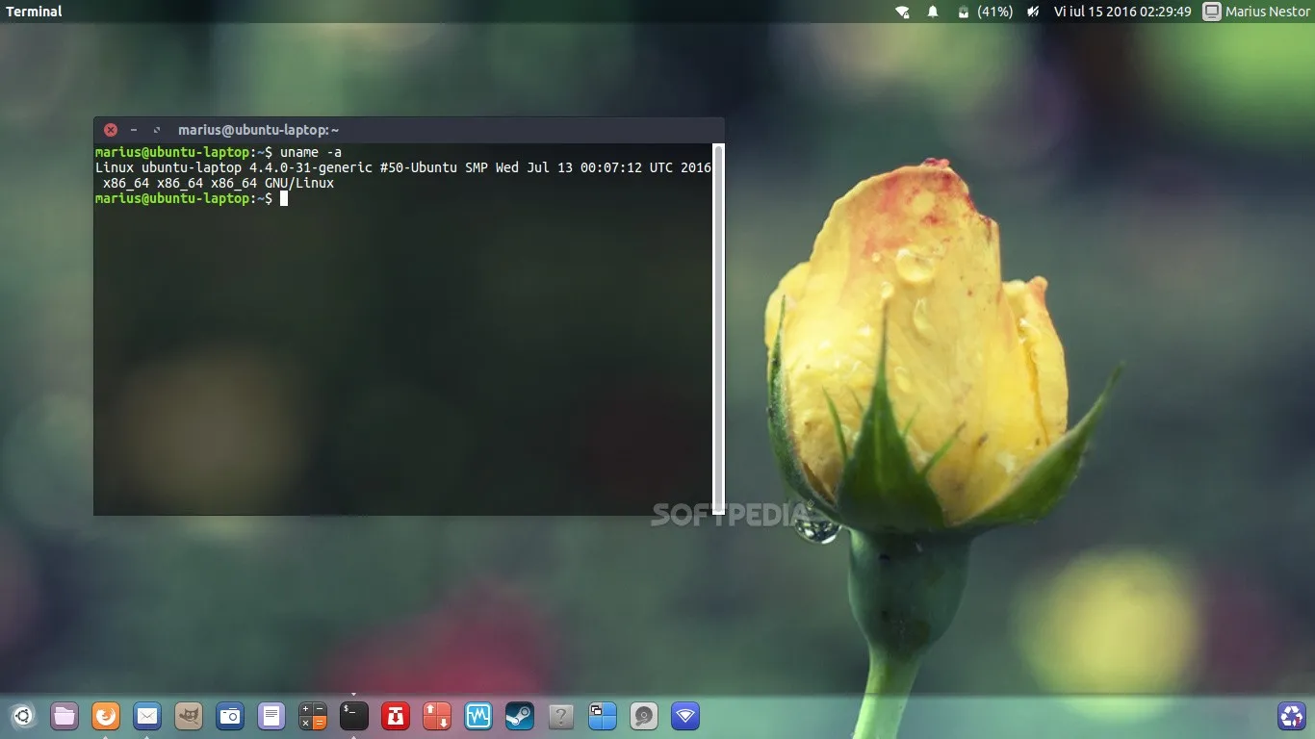Launch Software Updater from the dock
Image resolution: width=1315 pixels, height=739 pixels.
tap(395, 716)
